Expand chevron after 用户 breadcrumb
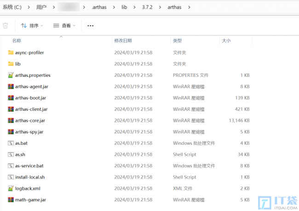This screenshot has width=299, height=211. point(54,7)
